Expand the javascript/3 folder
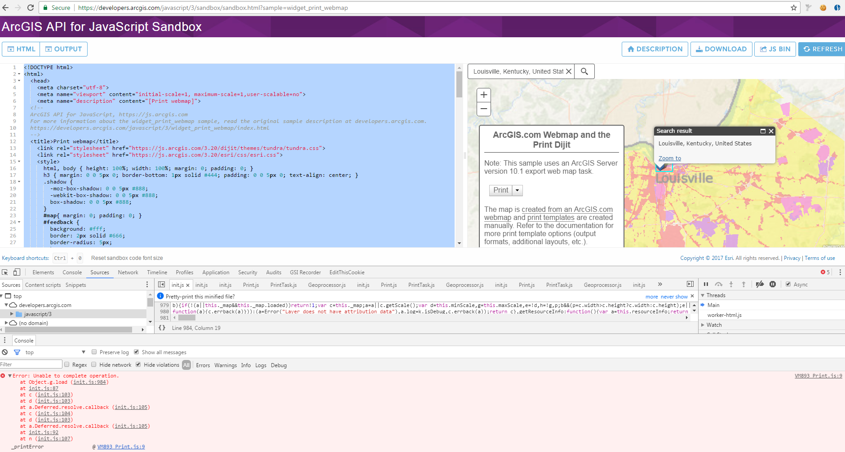 click(x=12, y=314)
